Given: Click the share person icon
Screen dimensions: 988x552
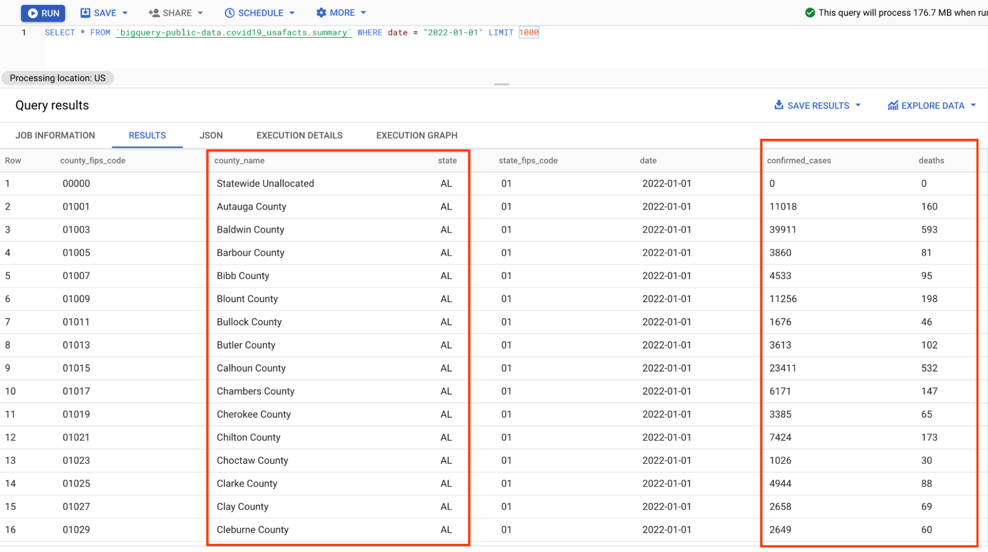Looking at the screenshot, I should 154,12.
